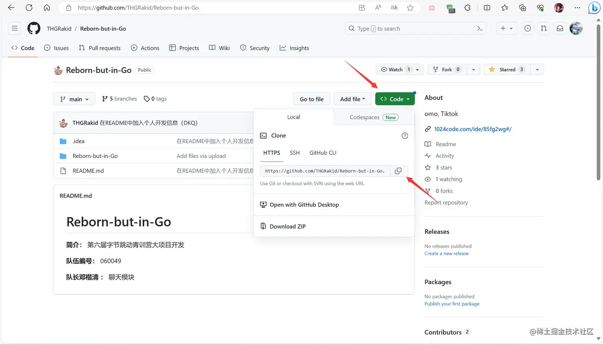Image resolution: width=603 pixels, height=345 pixels.
Task: Toggle the green Code dropdown button
Action: 395,99
